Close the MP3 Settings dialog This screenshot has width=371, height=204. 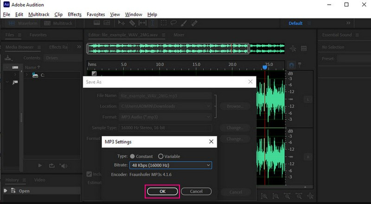[211, 142]
